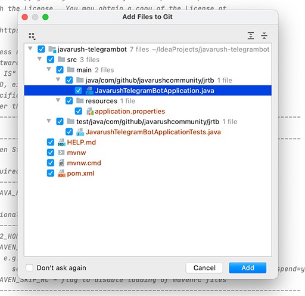Select the src folder label
The height and width of the screenshot is (296, 305).
click(x=71, y=60)
